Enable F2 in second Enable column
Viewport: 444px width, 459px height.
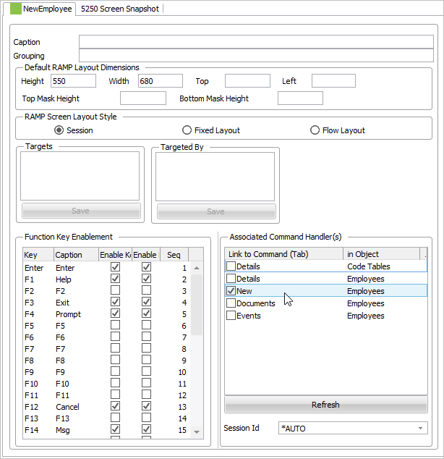coord(147,290)
